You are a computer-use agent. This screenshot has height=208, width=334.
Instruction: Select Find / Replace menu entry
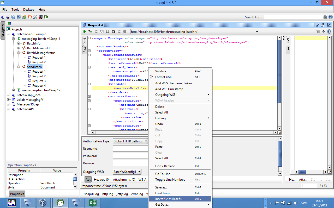(180, 166)
